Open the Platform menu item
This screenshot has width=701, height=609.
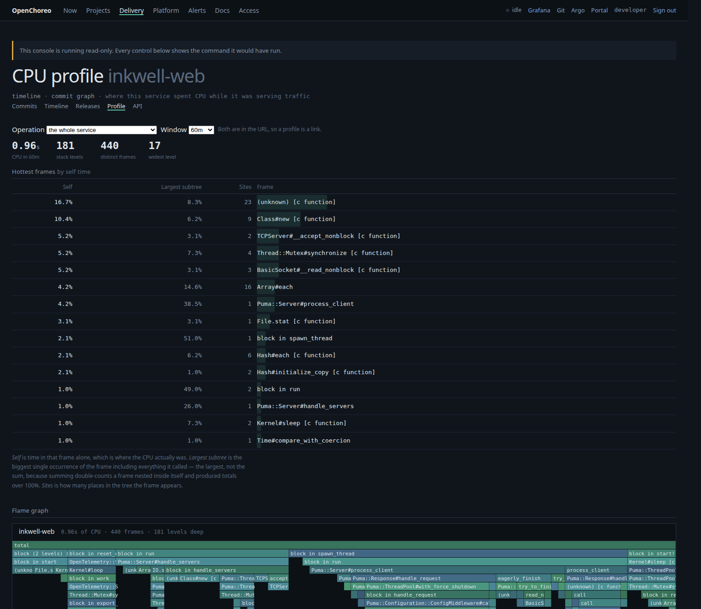(166, 11)
